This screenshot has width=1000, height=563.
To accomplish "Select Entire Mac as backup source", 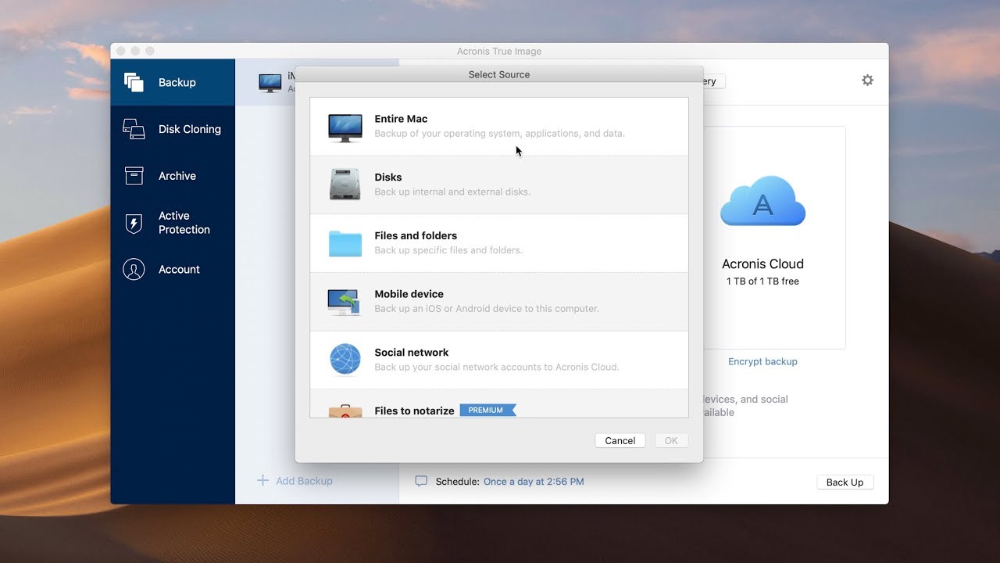I will pyautogui.click(x=499, y=127).
